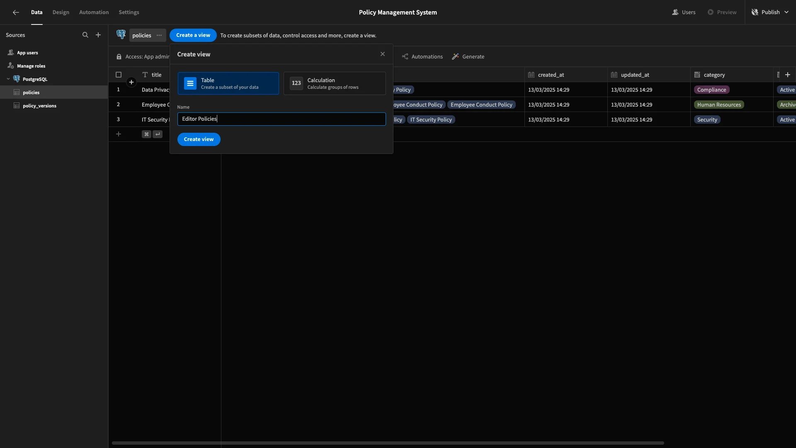Search sources with magnifier icon

pos(85,35)
